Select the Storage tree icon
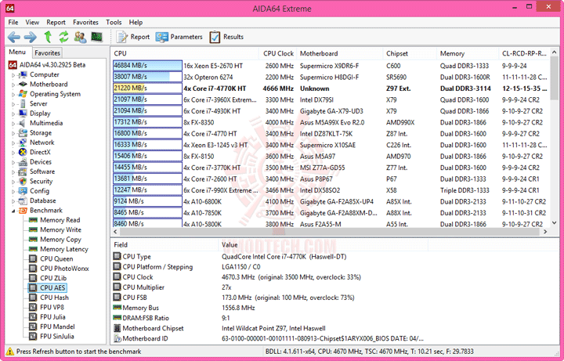The height and width of the screenshot is (361, 564). pos(23,132)
